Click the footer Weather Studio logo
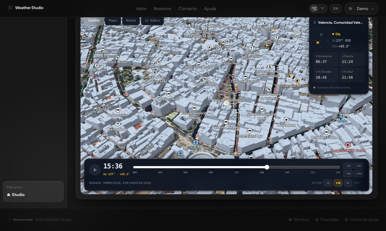Image resolution: width=386 pixels, height=231 pixels. [20, 220]
